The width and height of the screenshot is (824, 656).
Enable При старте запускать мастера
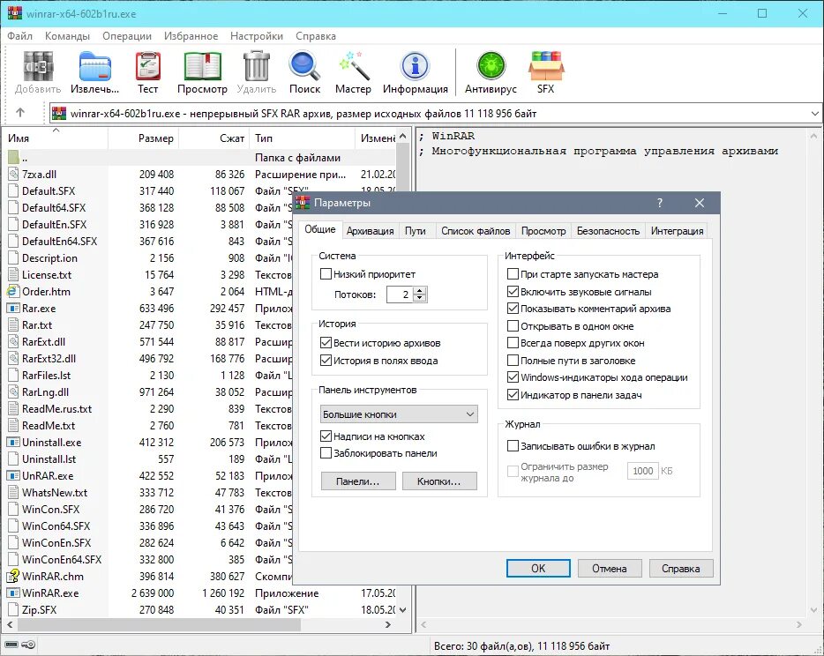513,274
